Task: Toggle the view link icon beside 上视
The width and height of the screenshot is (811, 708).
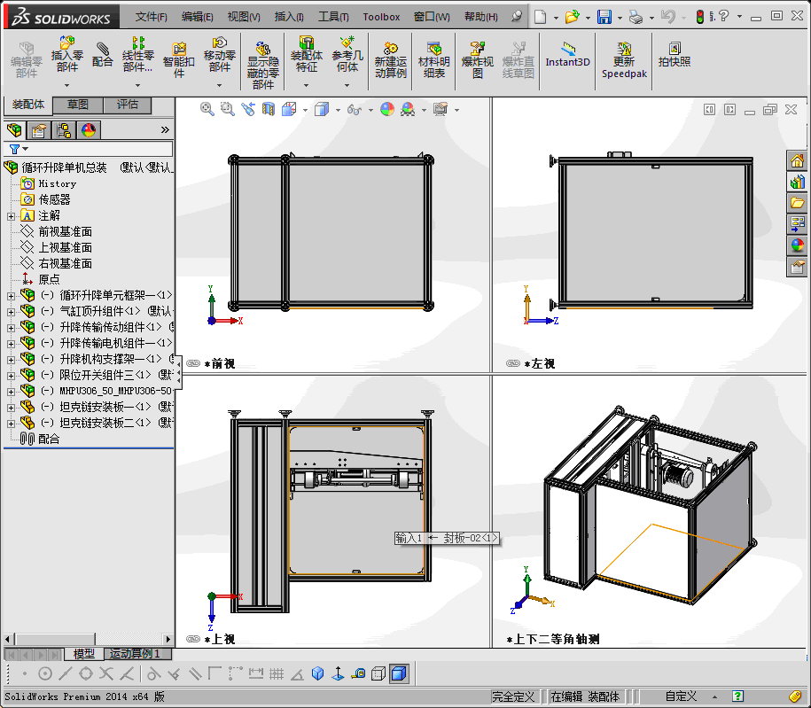Action: (x=193, y=639)
